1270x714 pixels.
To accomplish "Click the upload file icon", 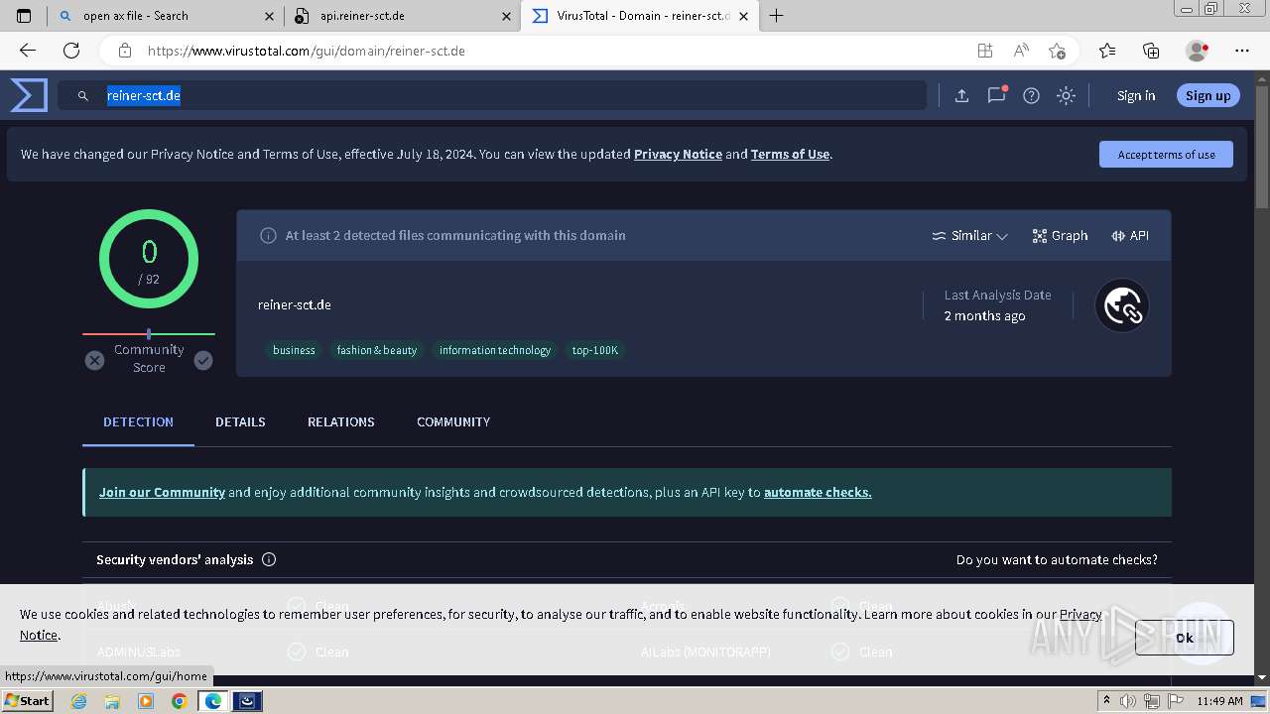I will (961, 95).
